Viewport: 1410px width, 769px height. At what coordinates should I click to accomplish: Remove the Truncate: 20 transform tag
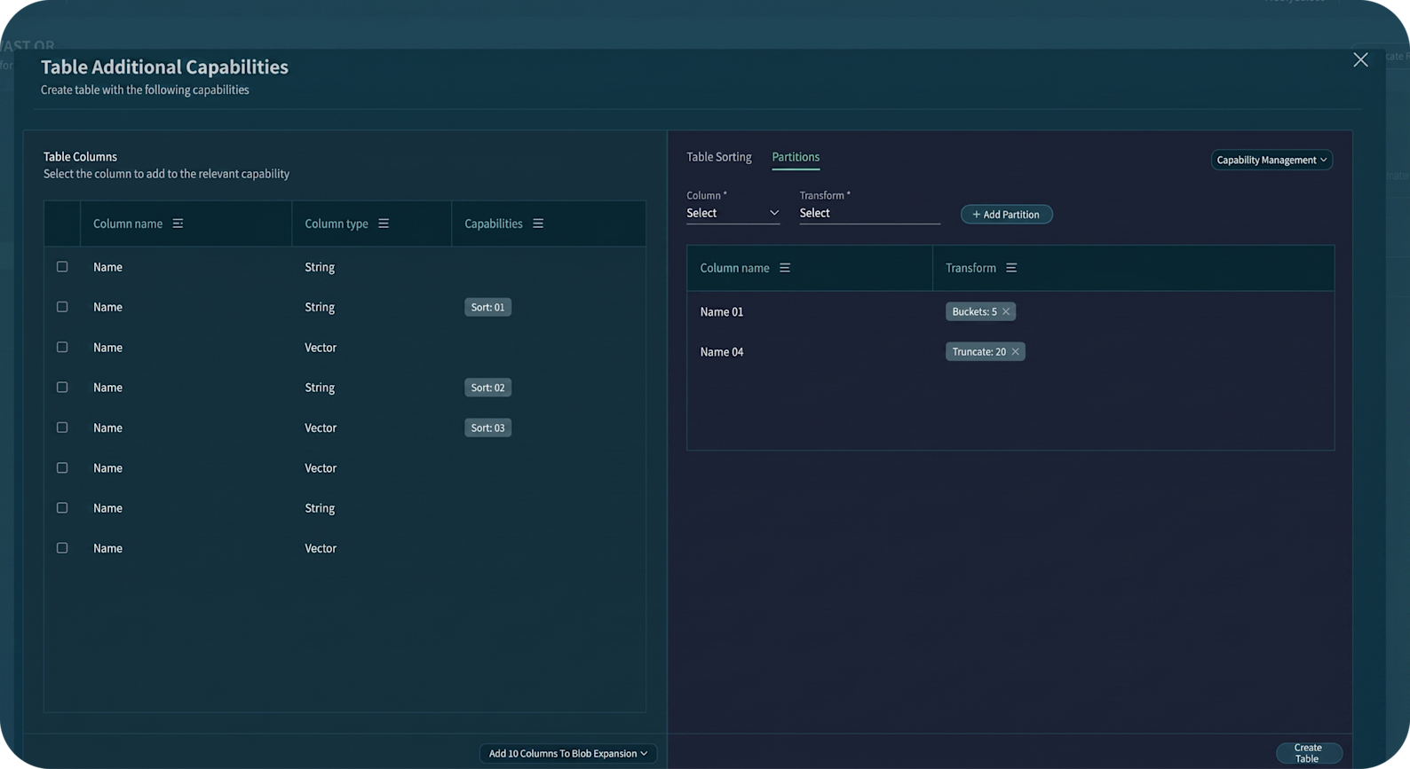coord(1016,352)
